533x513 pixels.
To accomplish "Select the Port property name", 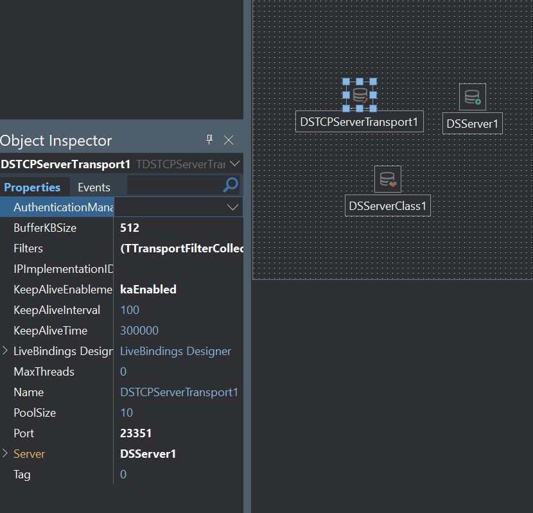I will point(24,433).
